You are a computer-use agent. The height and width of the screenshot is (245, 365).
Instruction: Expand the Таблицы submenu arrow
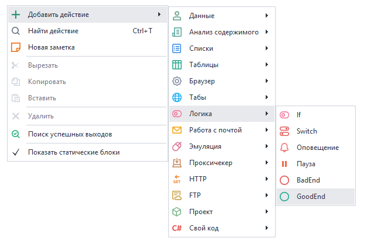(x=266, y=65)
